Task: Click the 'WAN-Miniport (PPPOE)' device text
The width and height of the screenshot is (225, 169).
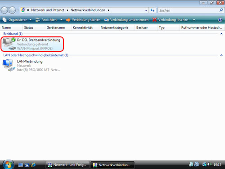Action: coord(35,48)
